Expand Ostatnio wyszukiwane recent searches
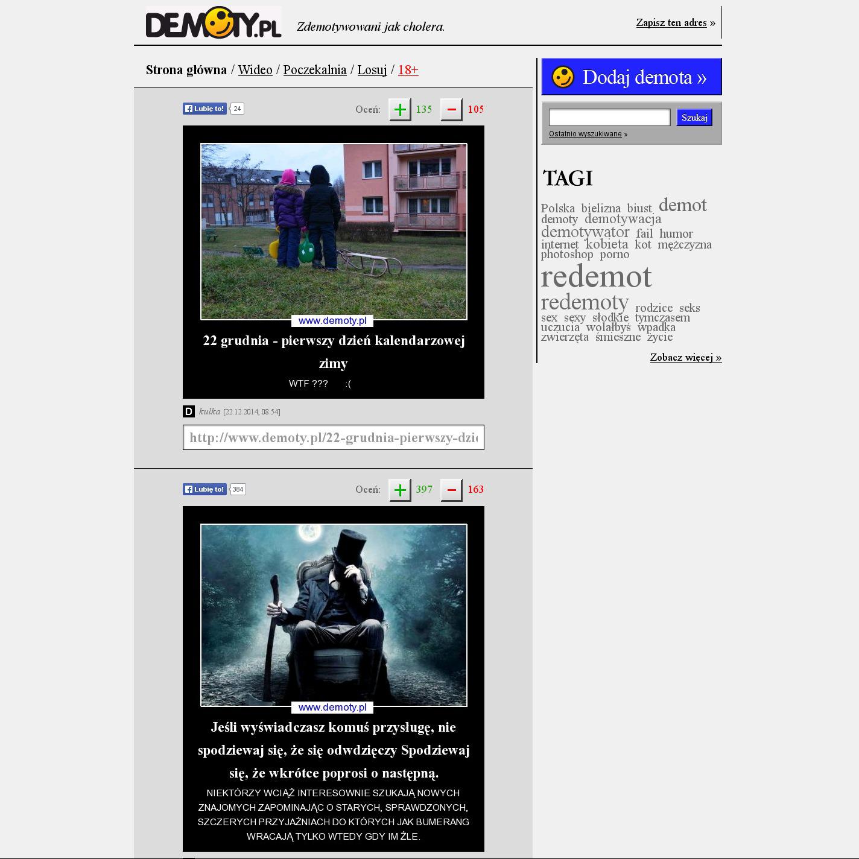This screenshot has height=859, width=859. coord(585,134)
